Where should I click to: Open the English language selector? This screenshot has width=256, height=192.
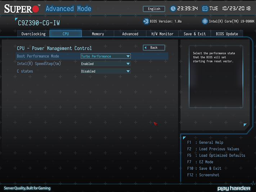pos(154,9)
